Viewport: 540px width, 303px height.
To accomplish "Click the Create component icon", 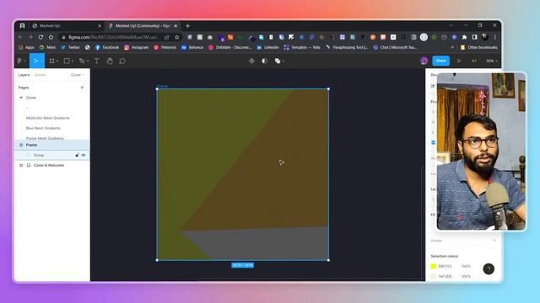I will point(251,61).
